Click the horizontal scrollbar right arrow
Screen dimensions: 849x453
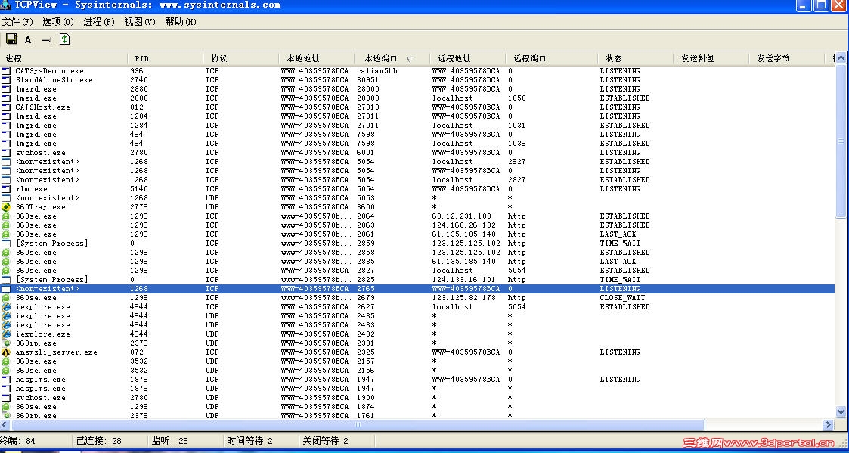(828, 424)
